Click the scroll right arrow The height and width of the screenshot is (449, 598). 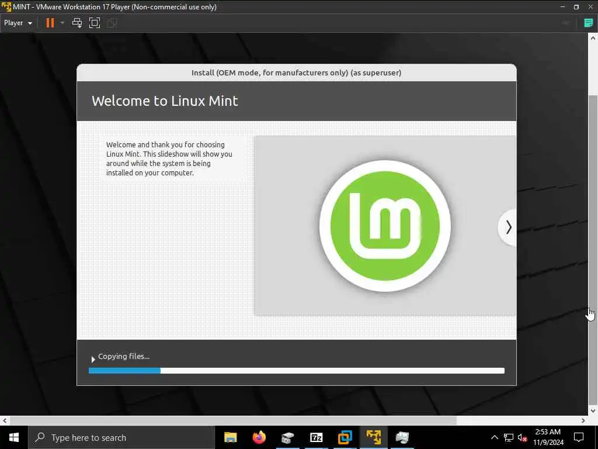pyautogui.click(x=583, y=420)
